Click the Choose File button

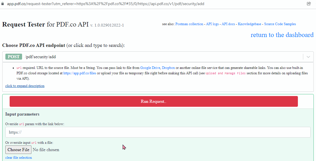18,150
